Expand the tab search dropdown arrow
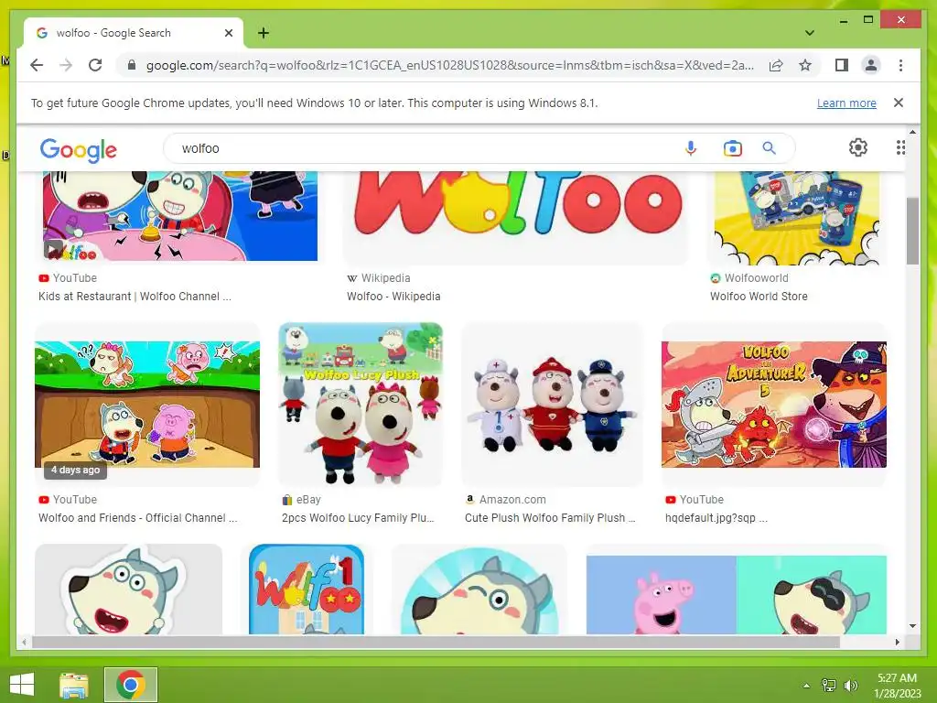The width and height of the screenshot is (937, 703). click(x=809, y=33)
